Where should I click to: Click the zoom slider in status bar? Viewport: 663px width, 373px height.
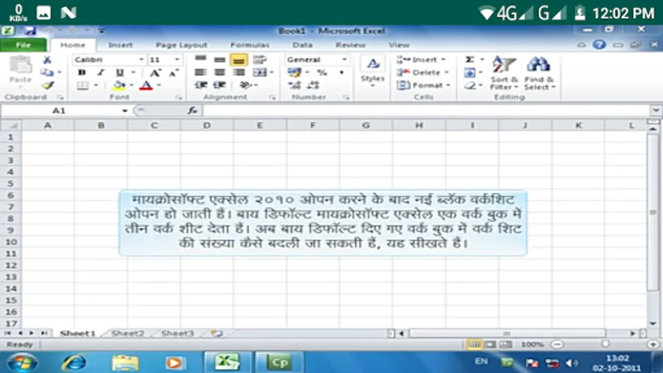[x=605, y=344]
